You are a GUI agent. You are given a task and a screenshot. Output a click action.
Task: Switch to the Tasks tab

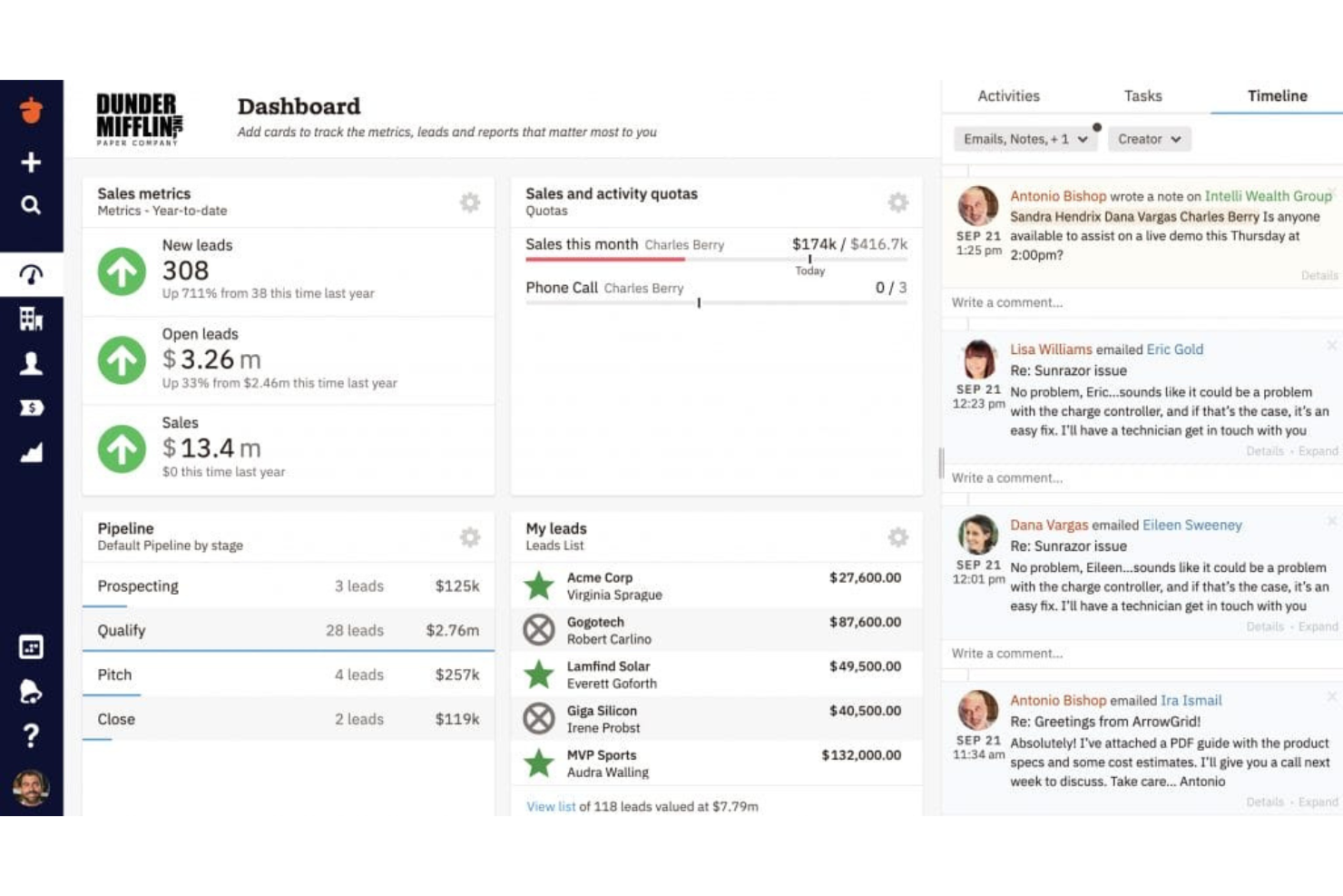click(x=1142, y=95)
